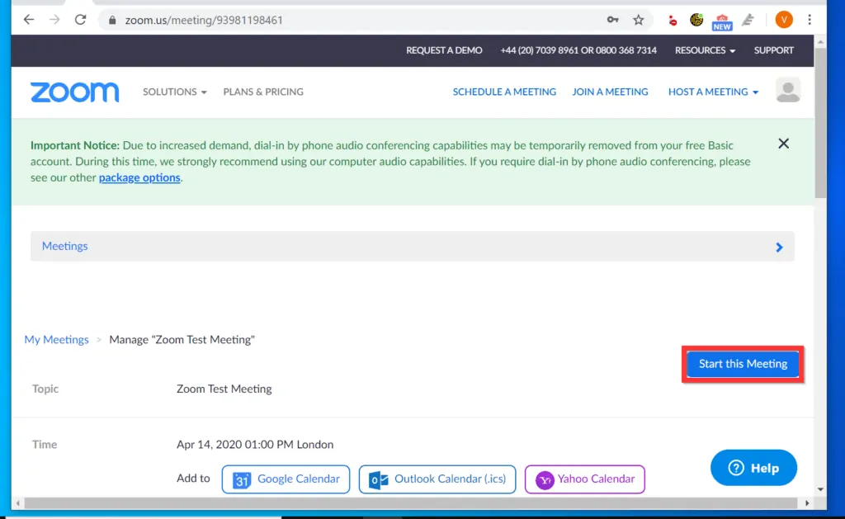Click the scroll left arrow
The width and height of the screenshot is (845, 519).
pos(18,502)
